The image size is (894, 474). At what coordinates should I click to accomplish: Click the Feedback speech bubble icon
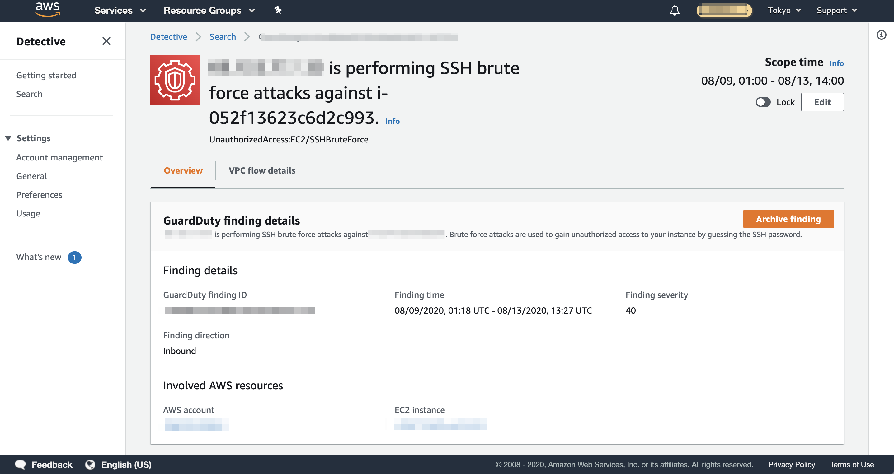[x=20, y=464]
